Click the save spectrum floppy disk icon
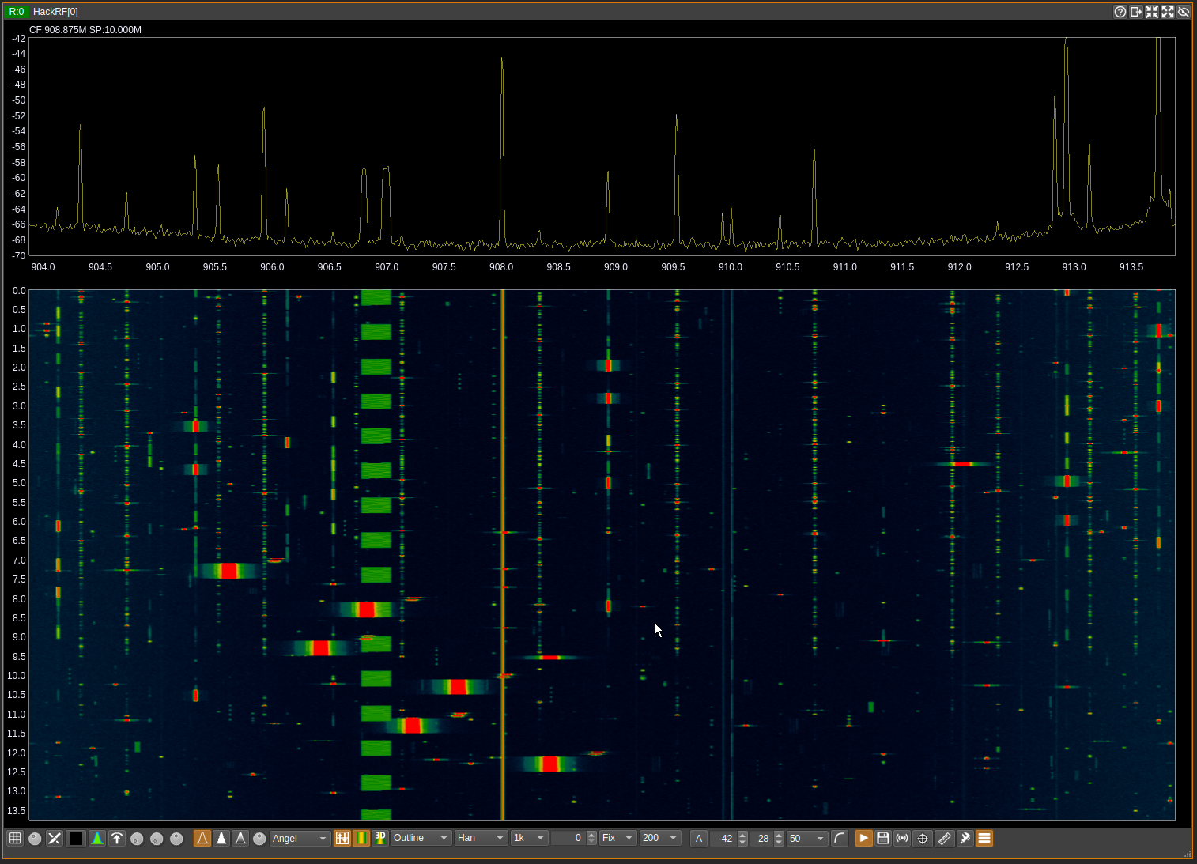 pyautogui.click(x=883, y=838)
